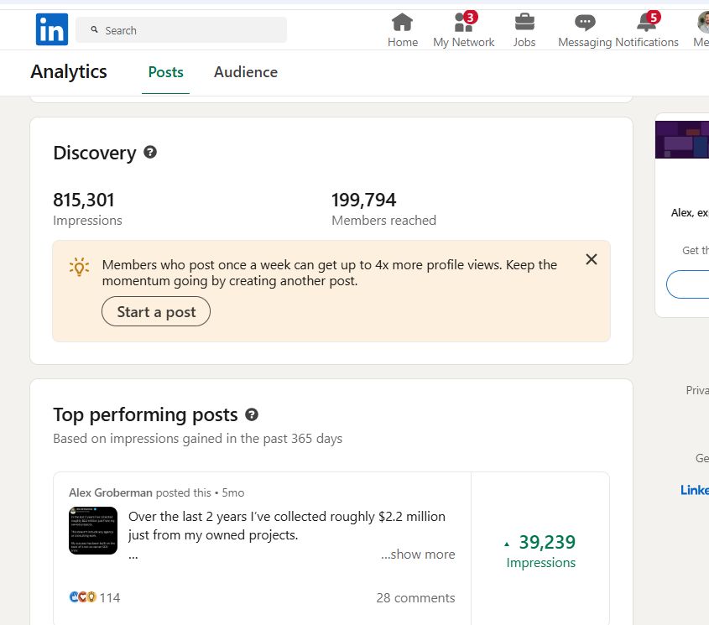
Task: Click the search magnifier icon
Action: click(94, 30)
